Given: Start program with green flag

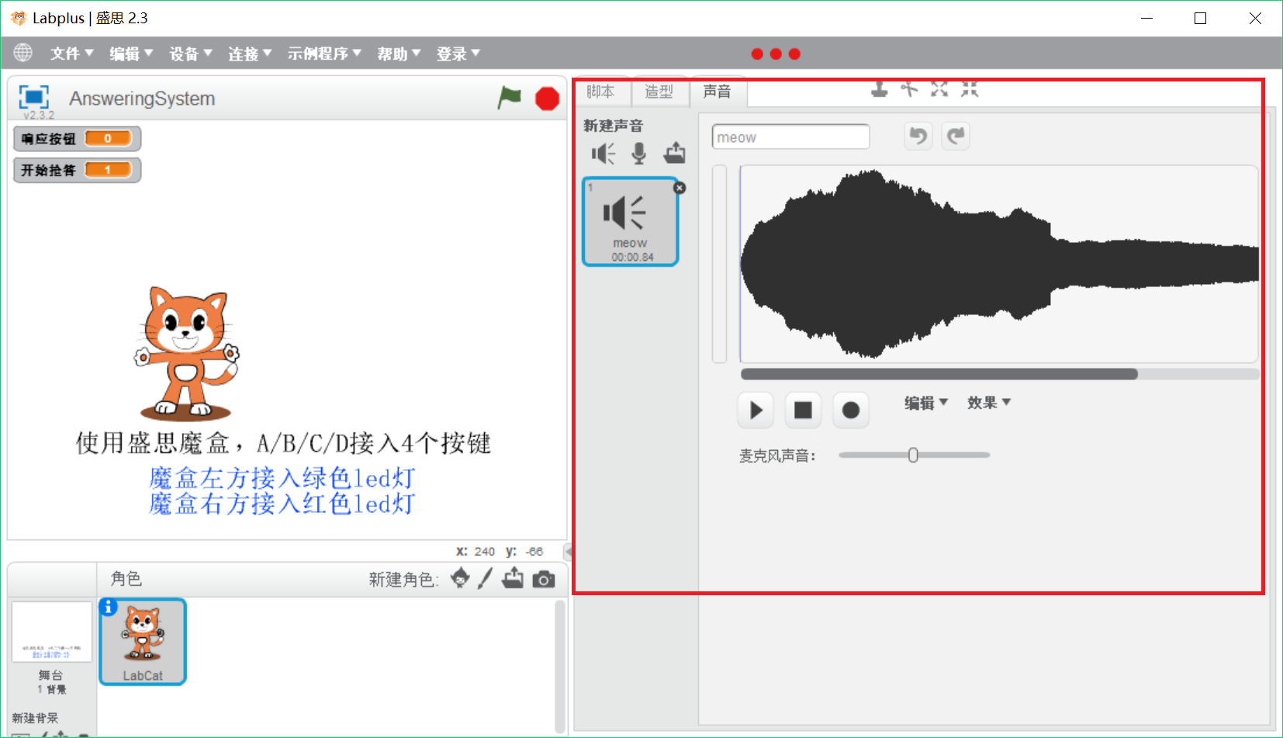Looking at the screenshot, I should (x=510, y=98).
